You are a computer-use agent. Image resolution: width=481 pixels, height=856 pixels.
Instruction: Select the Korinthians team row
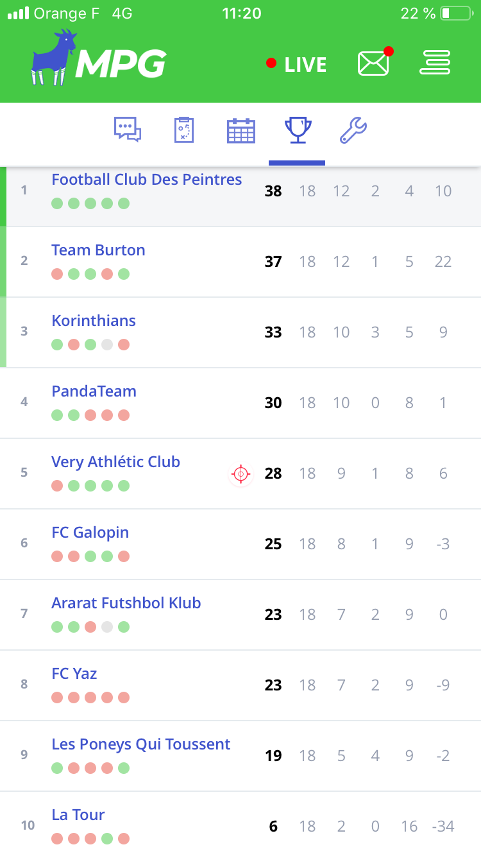point(94,321)
